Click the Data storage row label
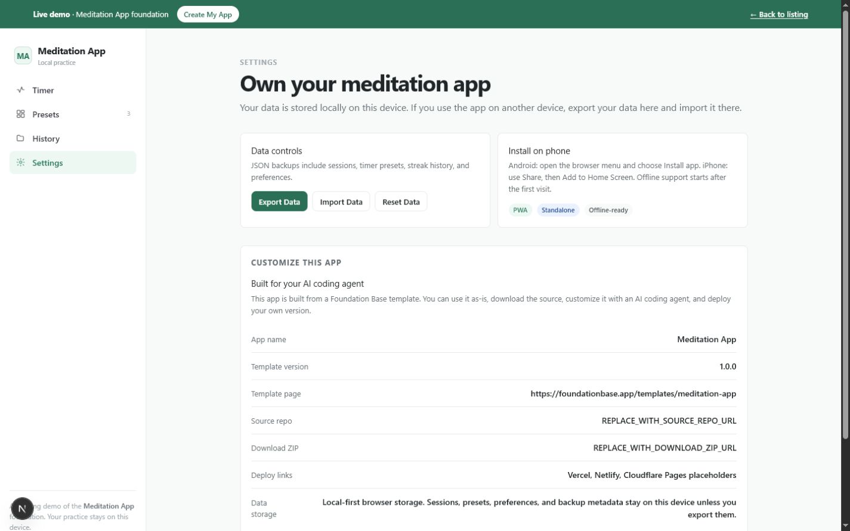 coord(264,508)
